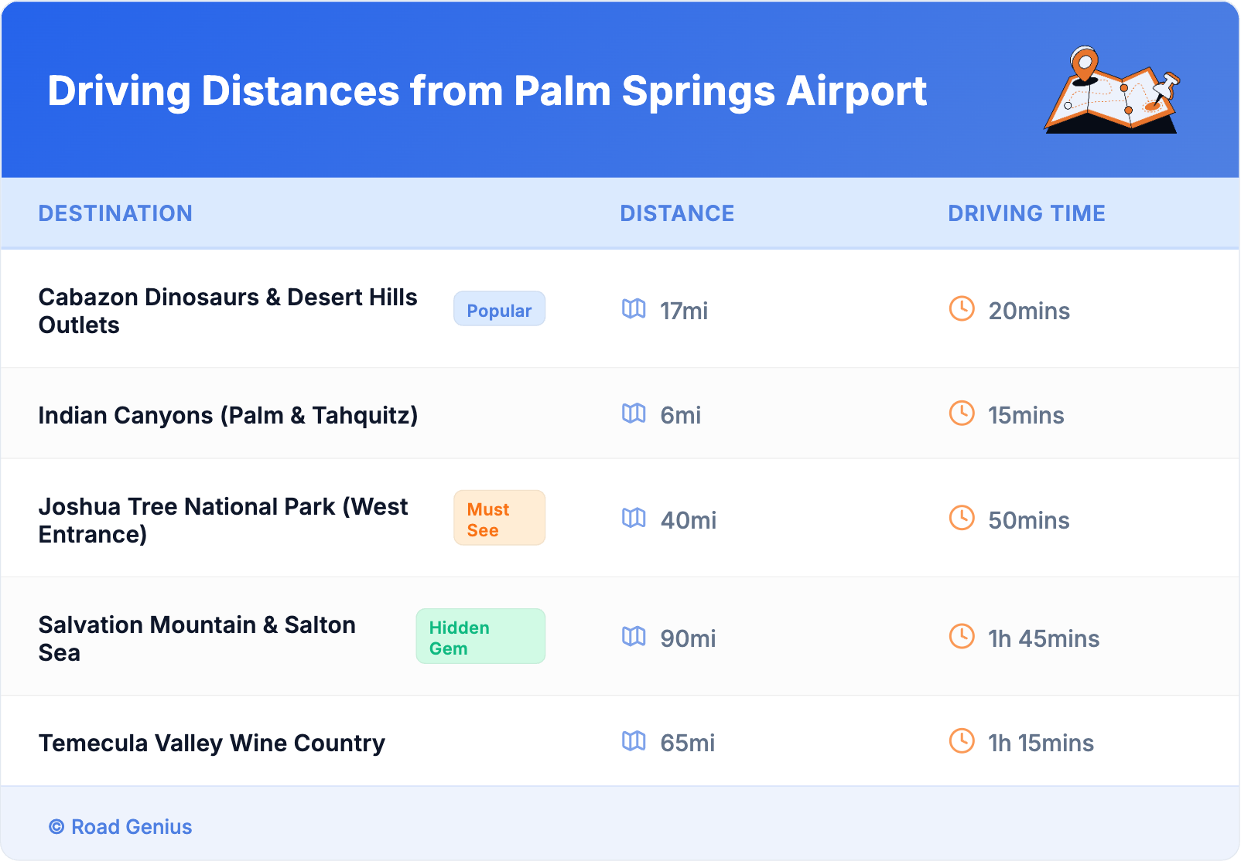Click the clock icon beside 50mins
The height and width of the screenshot is (861, 1241).
tap(962, 518)
